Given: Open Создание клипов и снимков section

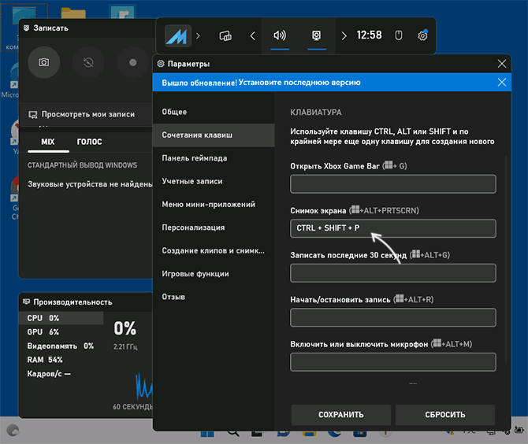Looking at the screenshot, I should 214,250.
